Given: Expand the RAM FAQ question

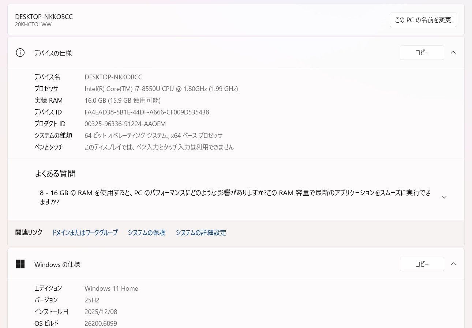Looking at the screenshot, I should click(444, 197).
